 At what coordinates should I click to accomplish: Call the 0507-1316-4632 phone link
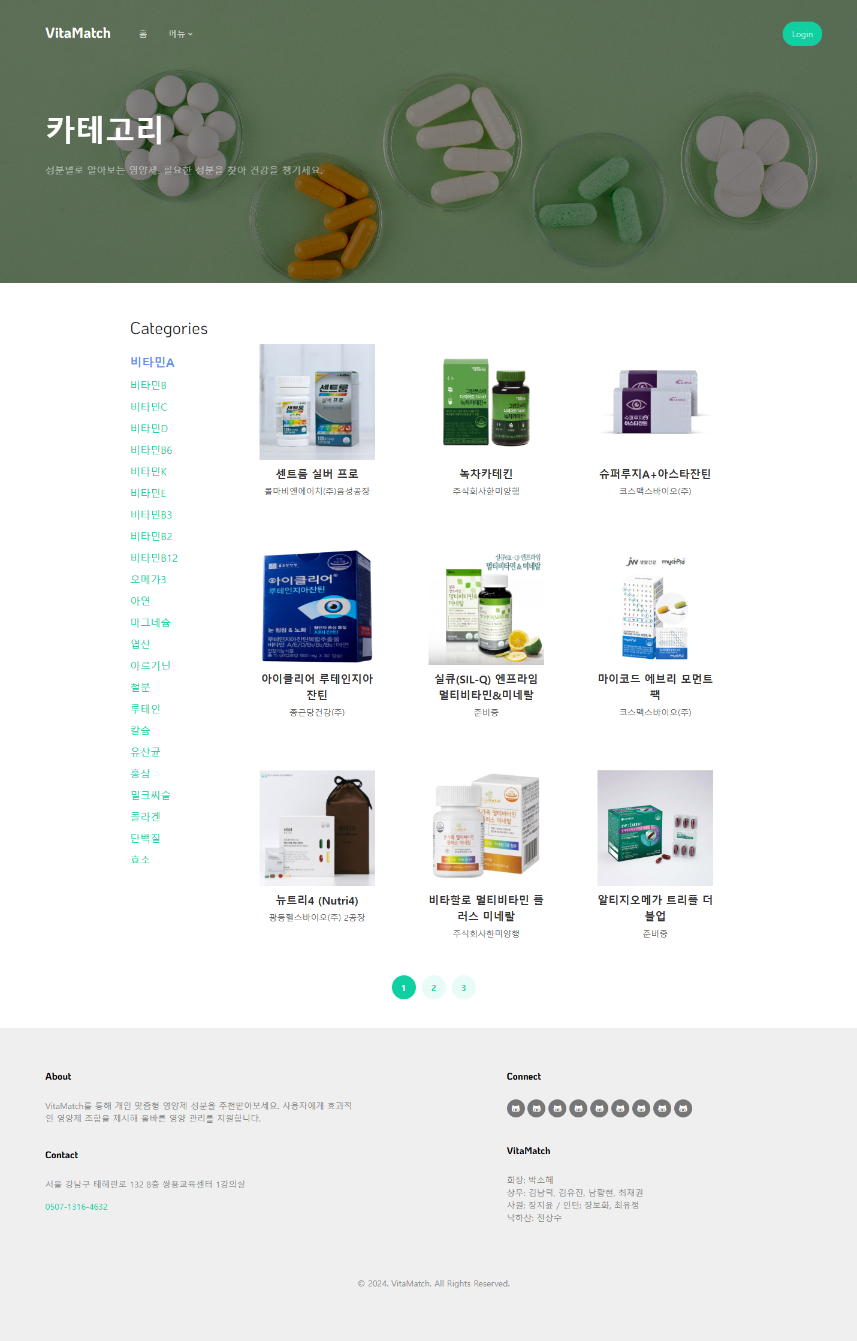76,1207
